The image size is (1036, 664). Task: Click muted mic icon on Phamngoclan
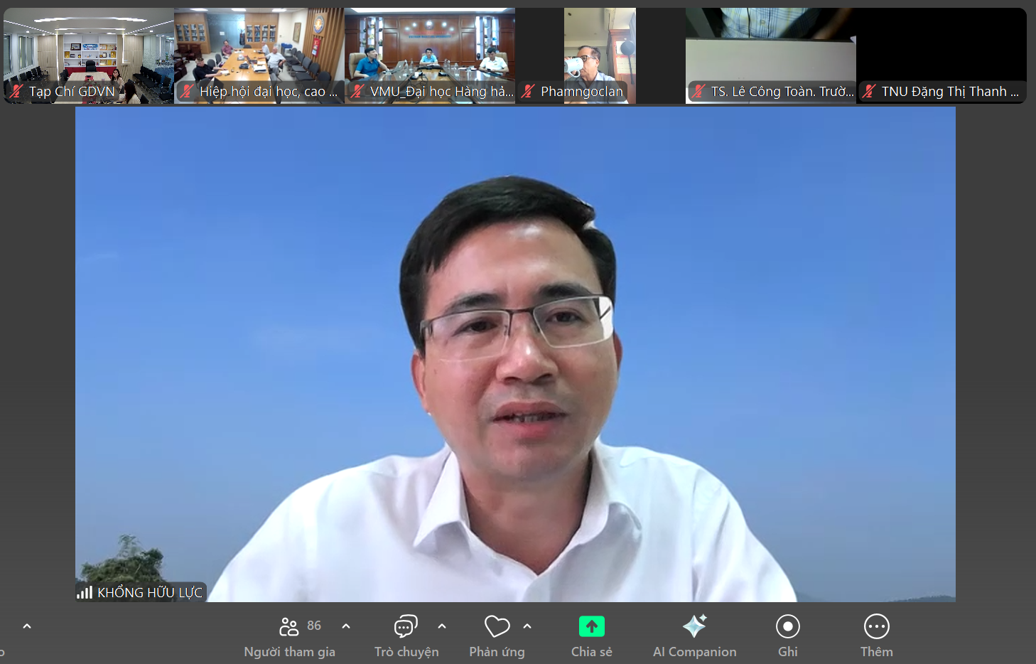pyautogui.click(x=528, y=91)
